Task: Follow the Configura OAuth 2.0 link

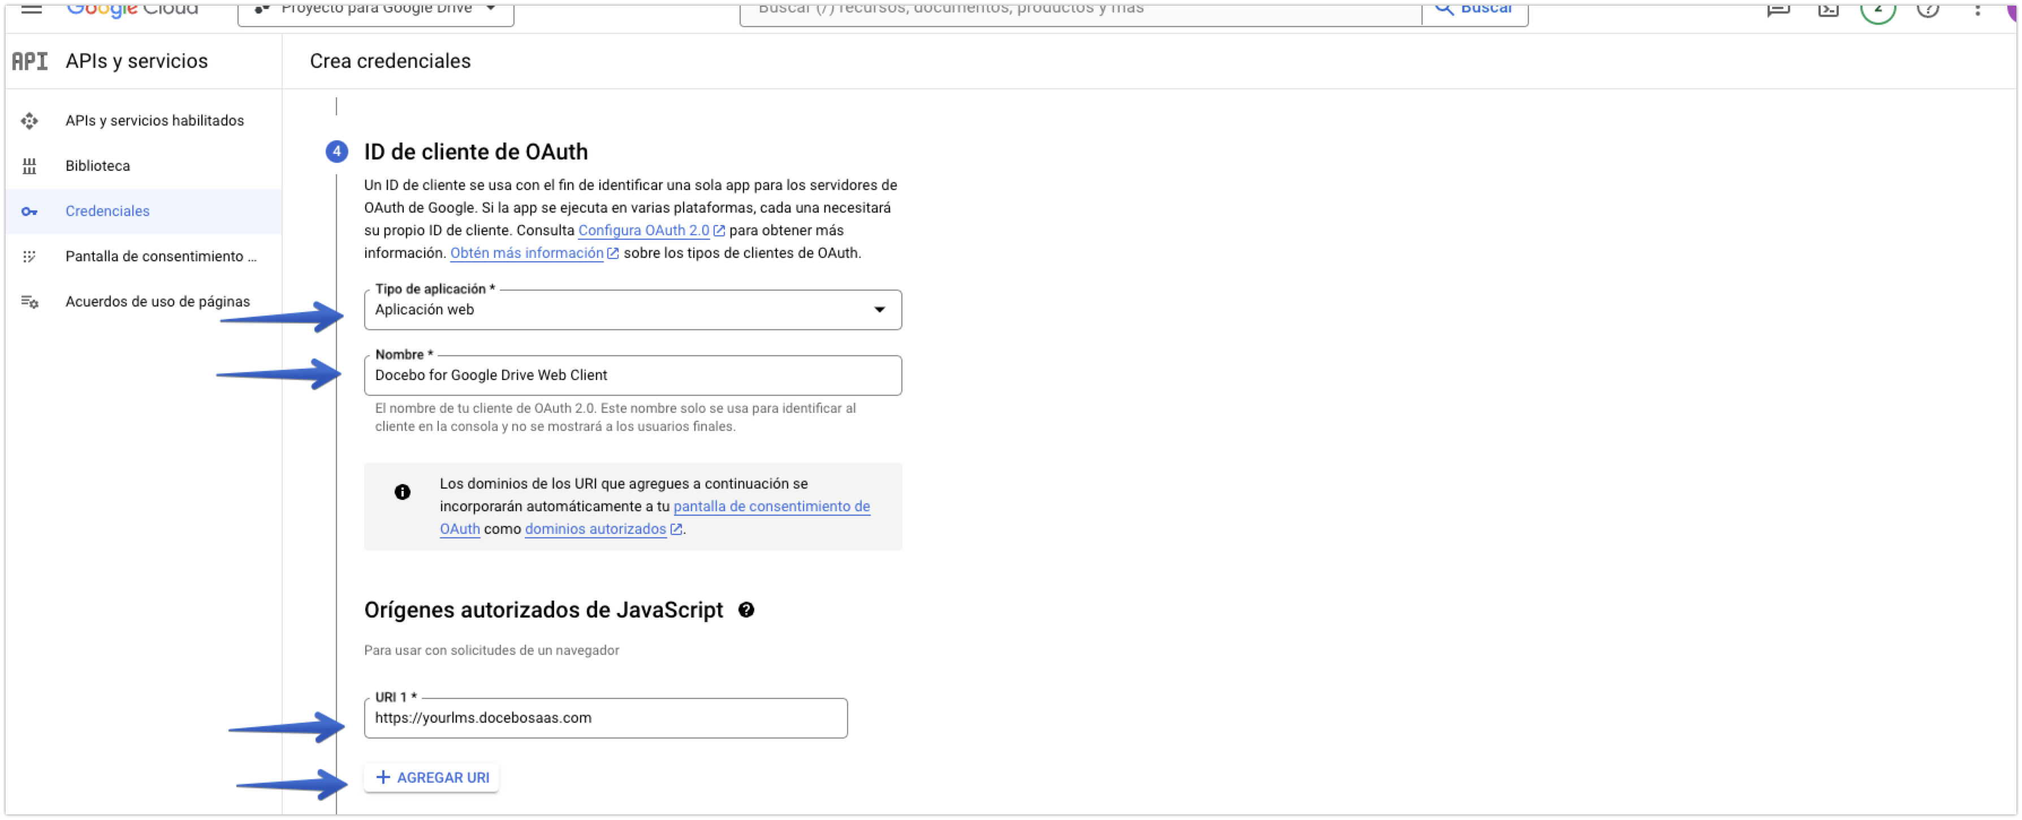Action: click(643, 231)
